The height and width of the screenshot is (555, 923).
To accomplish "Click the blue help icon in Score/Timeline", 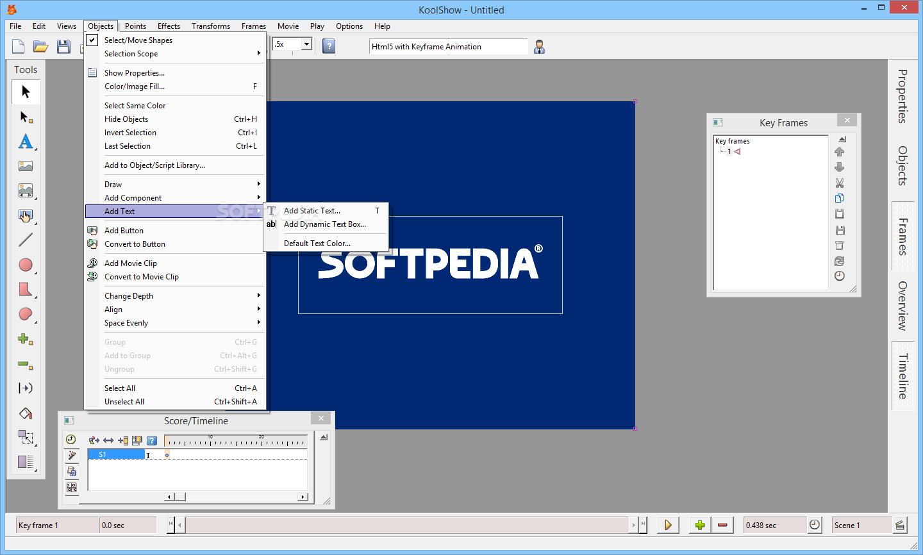I will pyautogui.click(x=152, y=440).
